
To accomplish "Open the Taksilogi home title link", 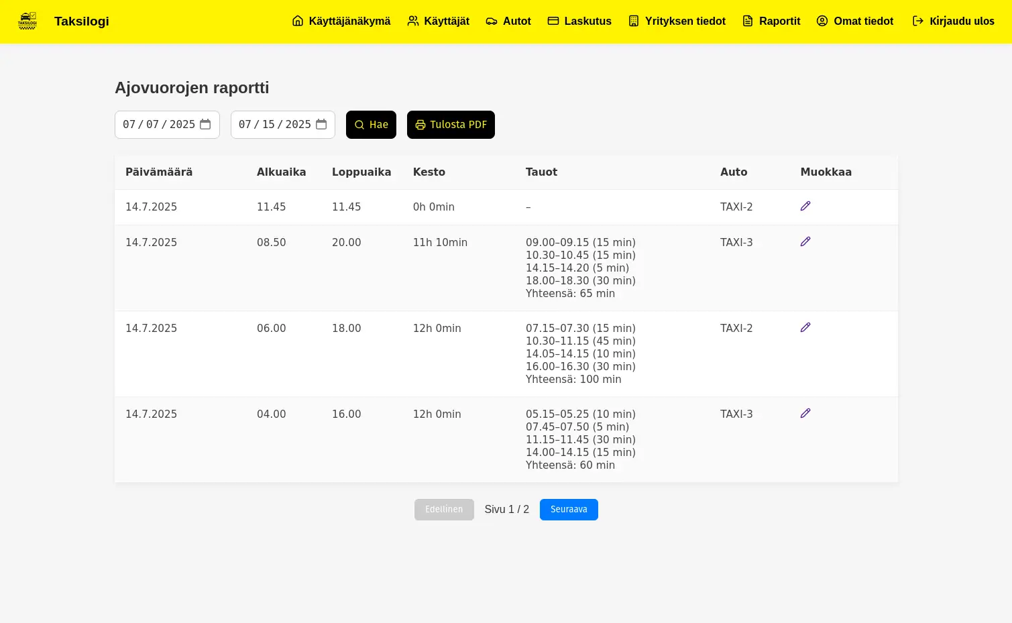I will coord(82,21).
